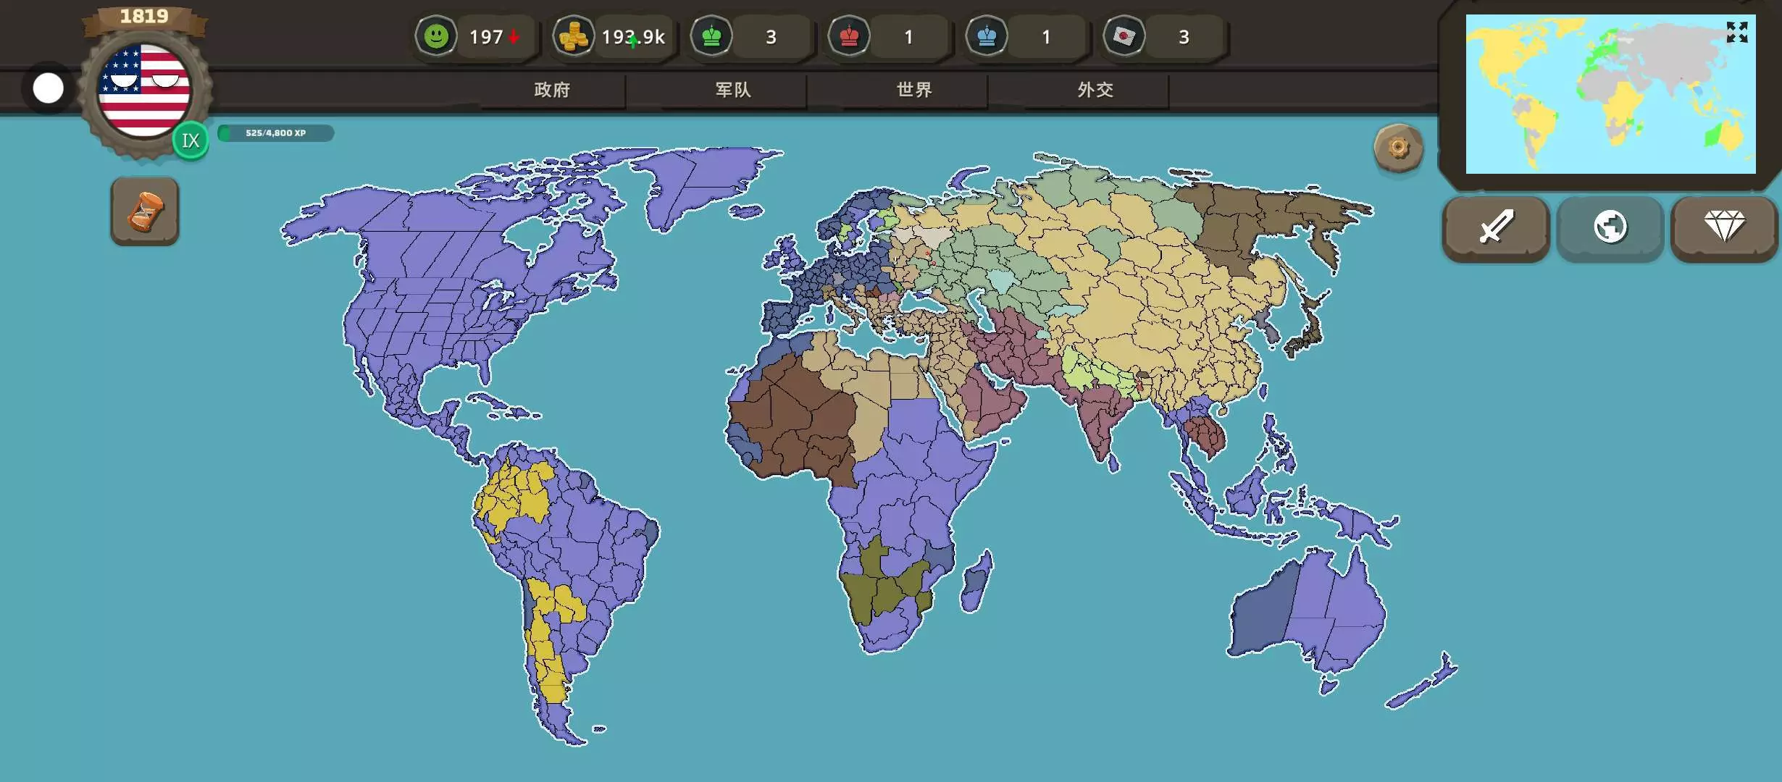This screenshot has height=782, width=1782.
Task: Click the red crown counter icon
Action: (849, 36)
